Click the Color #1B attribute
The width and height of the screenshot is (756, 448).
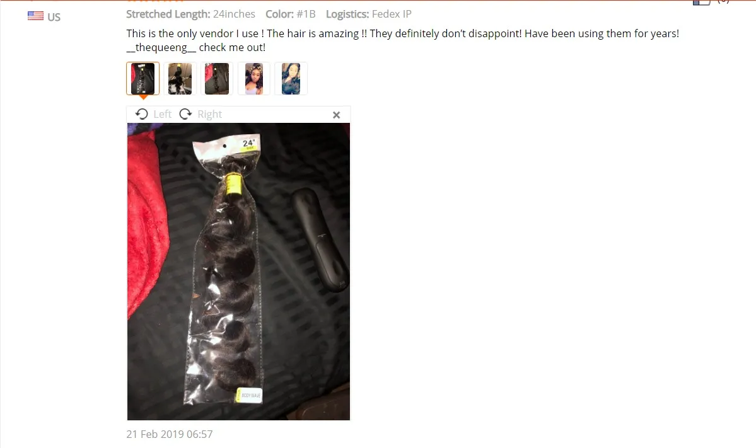coord(290,14)
